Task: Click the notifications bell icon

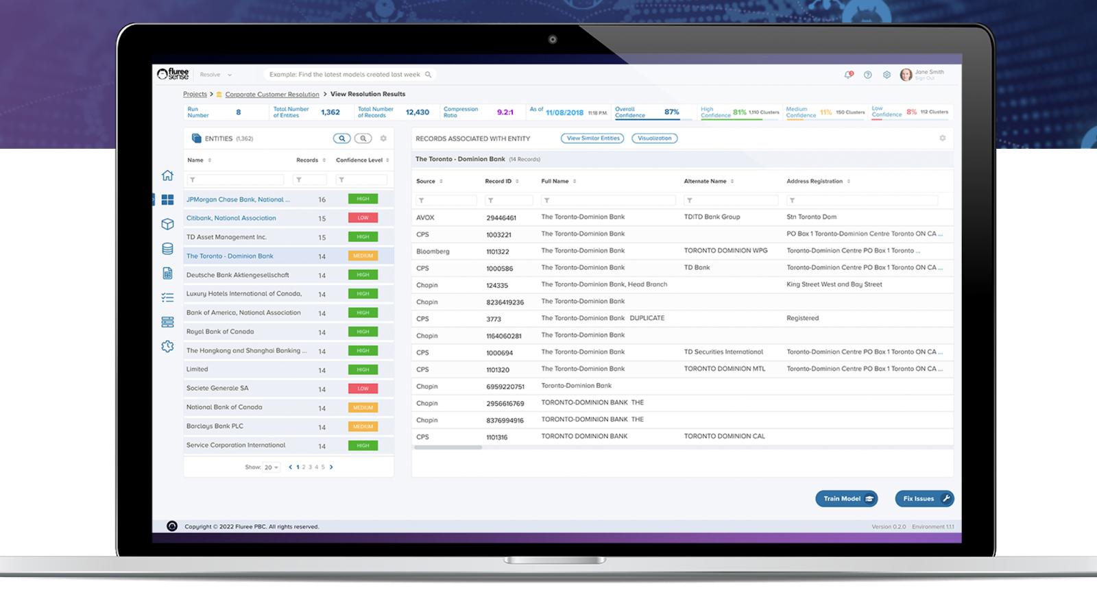Action: [848, 75]
